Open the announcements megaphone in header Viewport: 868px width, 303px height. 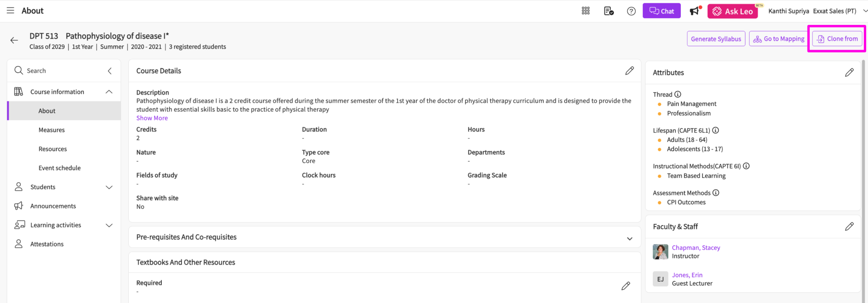(x=694, y=11)
